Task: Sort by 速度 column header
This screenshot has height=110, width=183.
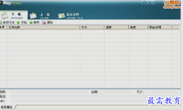Action: pos(138,27)
